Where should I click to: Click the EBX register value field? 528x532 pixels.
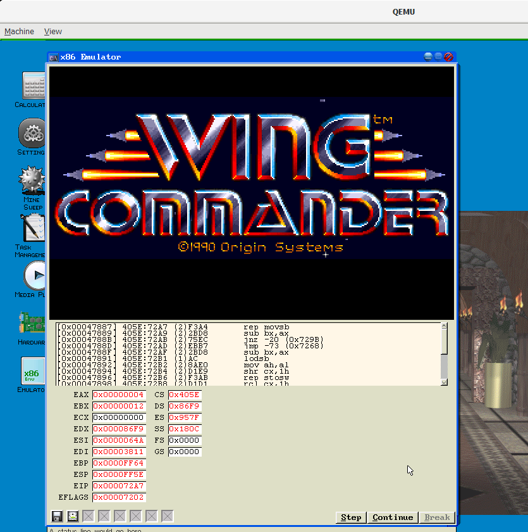(x=119, y=406)
